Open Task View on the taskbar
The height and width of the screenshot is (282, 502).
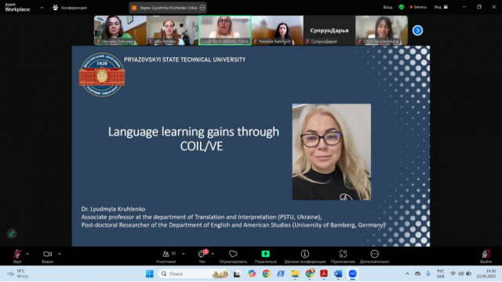pos(237,273)
